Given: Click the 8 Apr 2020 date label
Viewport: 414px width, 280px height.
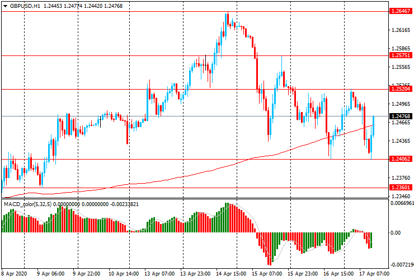Looking at the screenshot, I should tap(14, 273).
